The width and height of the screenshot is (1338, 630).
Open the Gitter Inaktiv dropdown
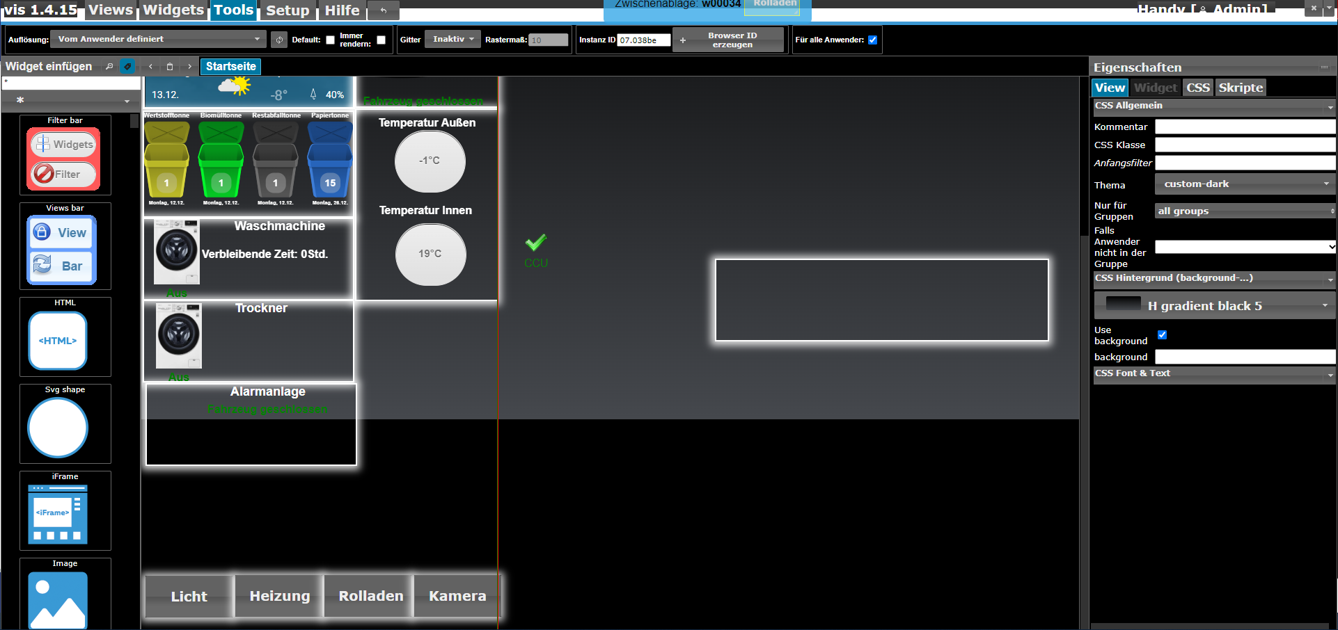[452, 39]
